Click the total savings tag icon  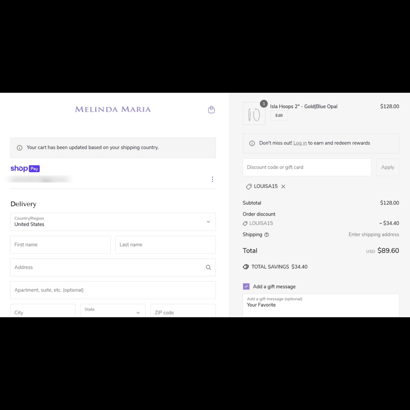[246, 266]
